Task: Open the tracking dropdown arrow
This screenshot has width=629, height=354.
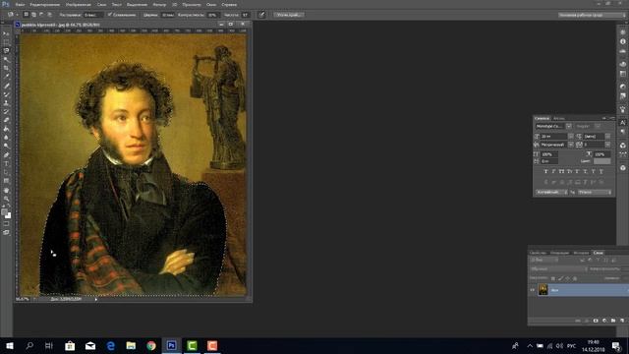Action: point(607,145)
